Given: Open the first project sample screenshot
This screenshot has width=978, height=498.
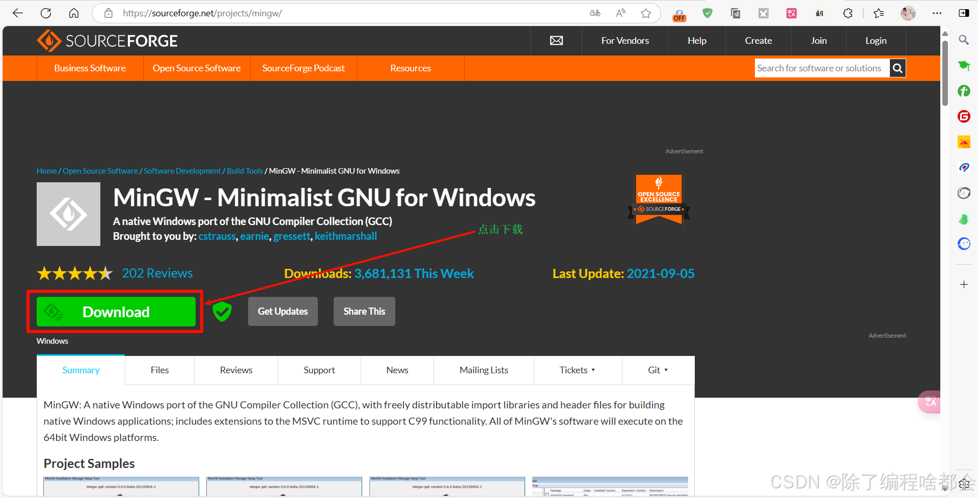Looking at the screenshot, I should [x=121, y=486].
